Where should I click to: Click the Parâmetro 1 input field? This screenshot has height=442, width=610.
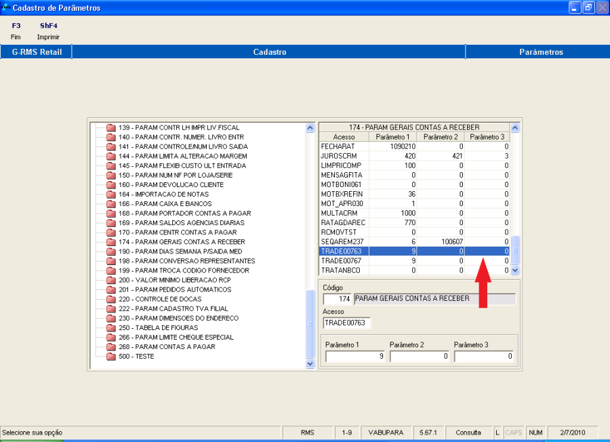coord(355,356)
